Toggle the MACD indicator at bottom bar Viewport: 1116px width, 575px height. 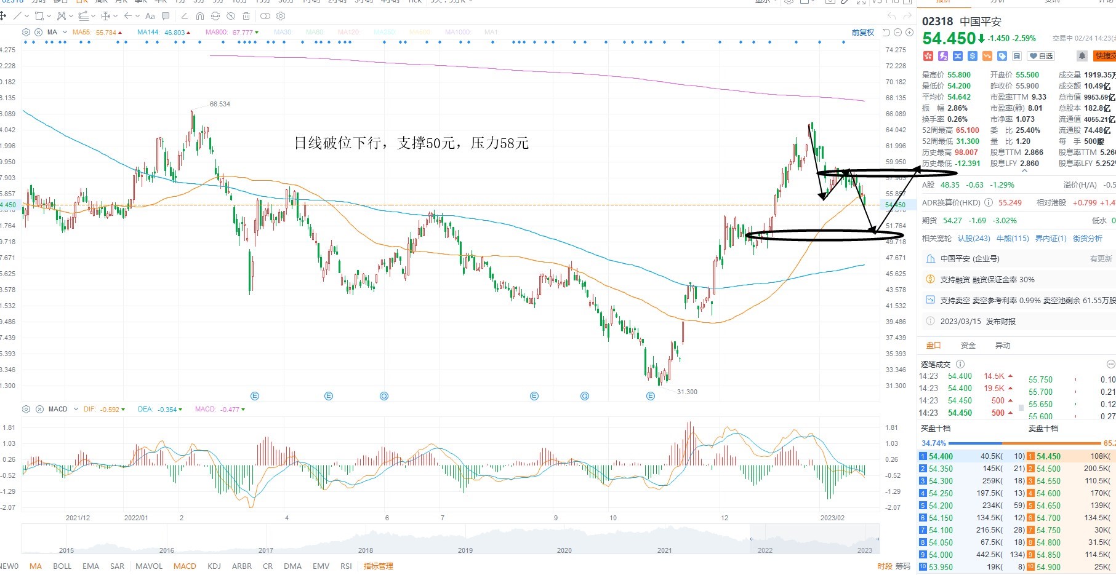185,566
